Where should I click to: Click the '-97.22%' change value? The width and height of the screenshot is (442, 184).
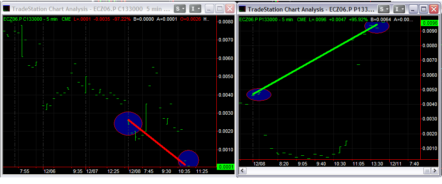[x=121, y=19]
